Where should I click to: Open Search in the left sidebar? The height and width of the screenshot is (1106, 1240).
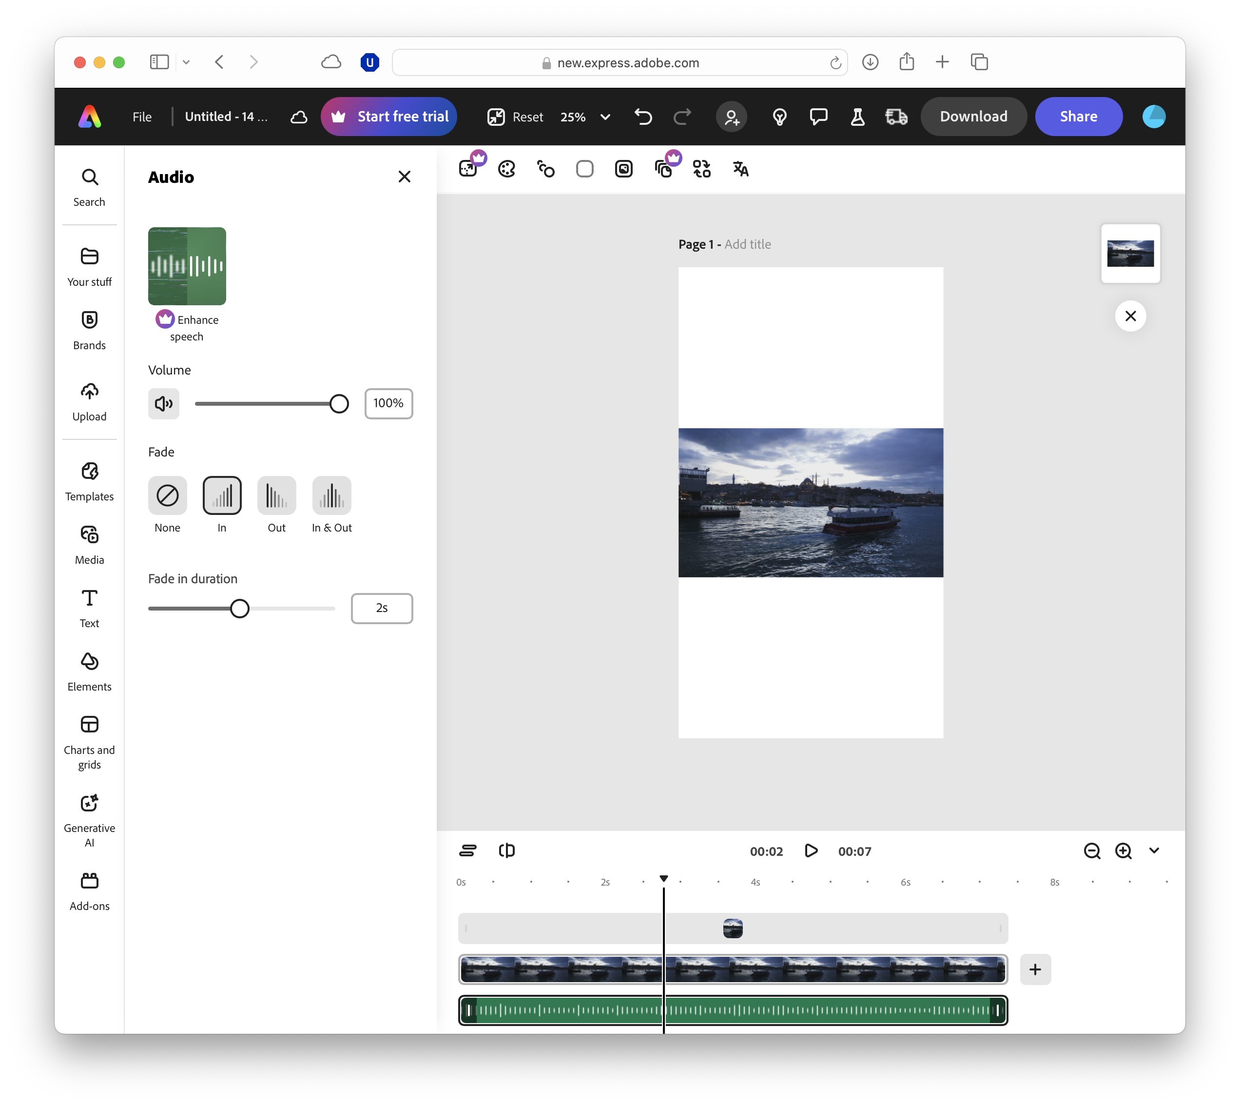click(89, 188)
